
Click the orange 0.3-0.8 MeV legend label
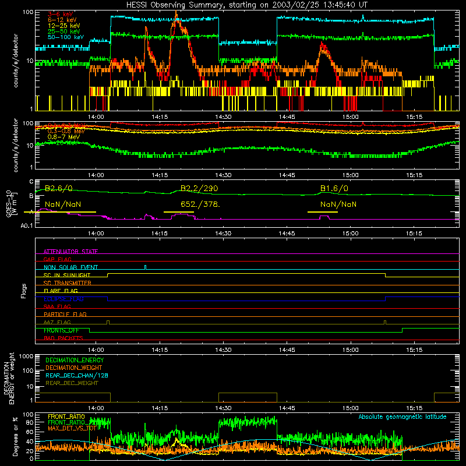(66, 131)
